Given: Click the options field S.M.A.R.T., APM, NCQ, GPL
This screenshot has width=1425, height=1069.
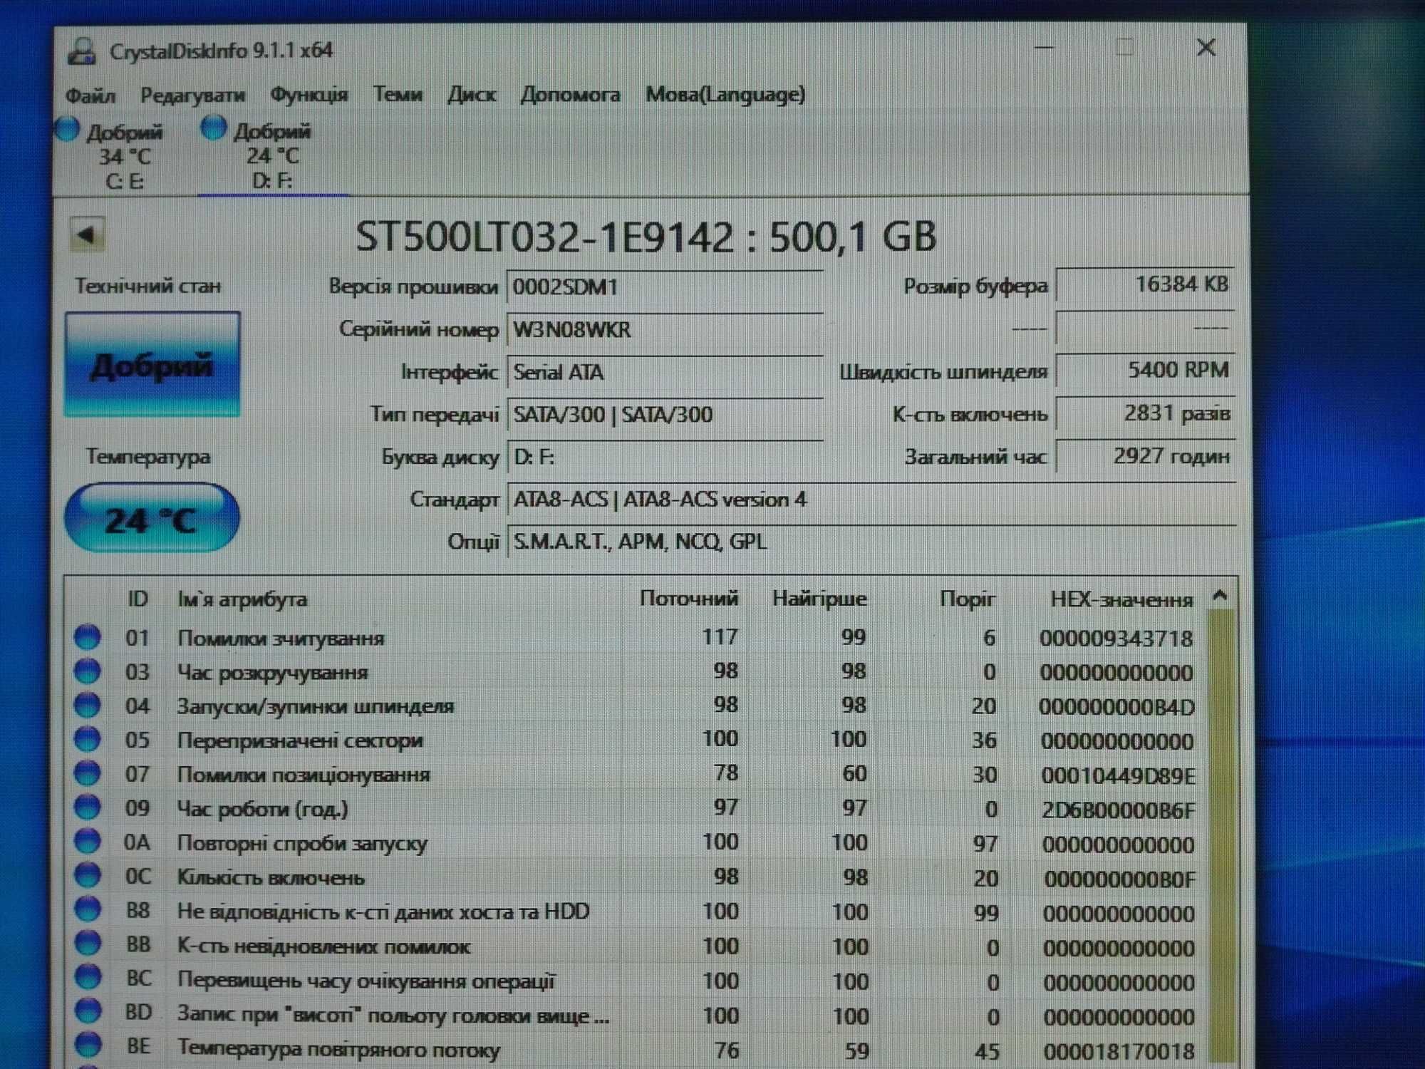Looking at the screenshot, I should tap(871, 542).
